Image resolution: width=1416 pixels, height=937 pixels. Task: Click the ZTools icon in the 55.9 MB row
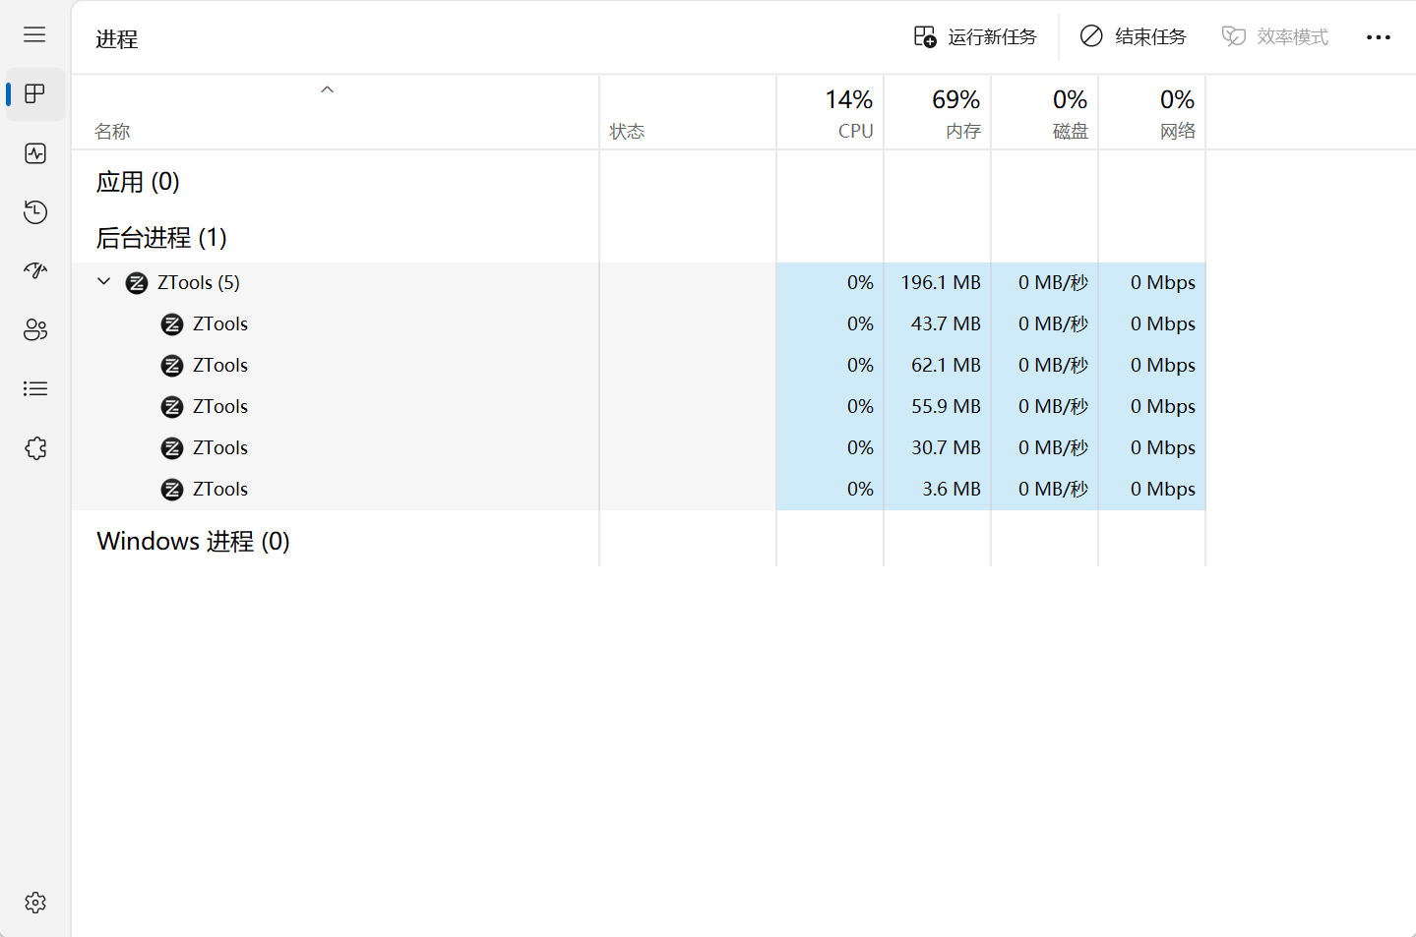tap(172, 407)
